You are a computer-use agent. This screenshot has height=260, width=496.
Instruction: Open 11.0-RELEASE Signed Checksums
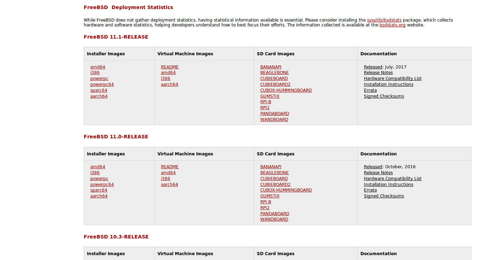(x=384, y=196)
